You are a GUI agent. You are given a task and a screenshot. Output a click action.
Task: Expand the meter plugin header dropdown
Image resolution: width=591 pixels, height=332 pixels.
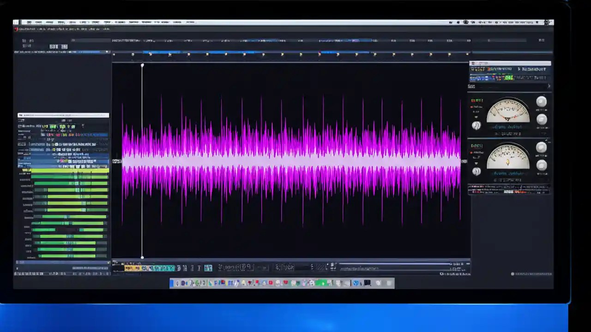tap(549, 64)
